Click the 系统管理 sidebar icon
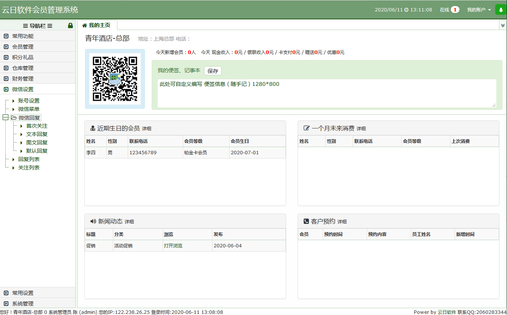The height and width of the screenshot is (315, 507). [x=6, y=304]
